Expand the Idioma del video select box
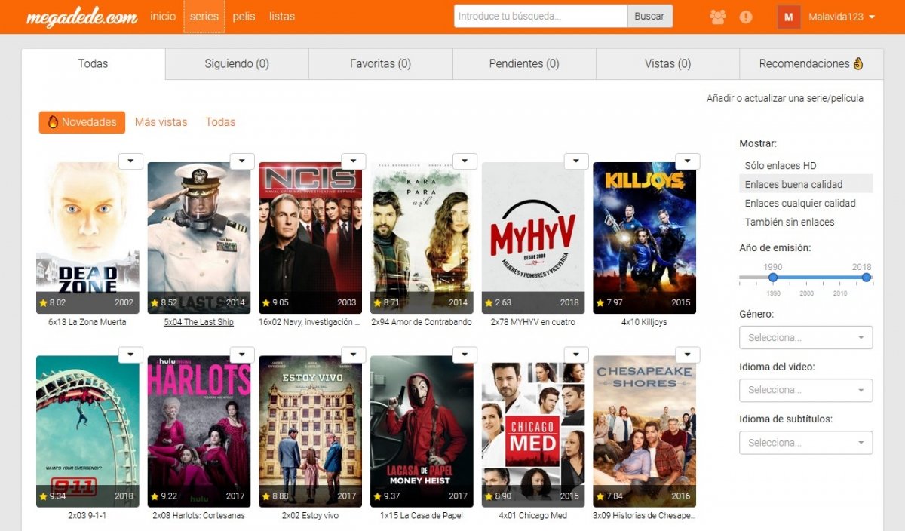 (x=805, y=390)
